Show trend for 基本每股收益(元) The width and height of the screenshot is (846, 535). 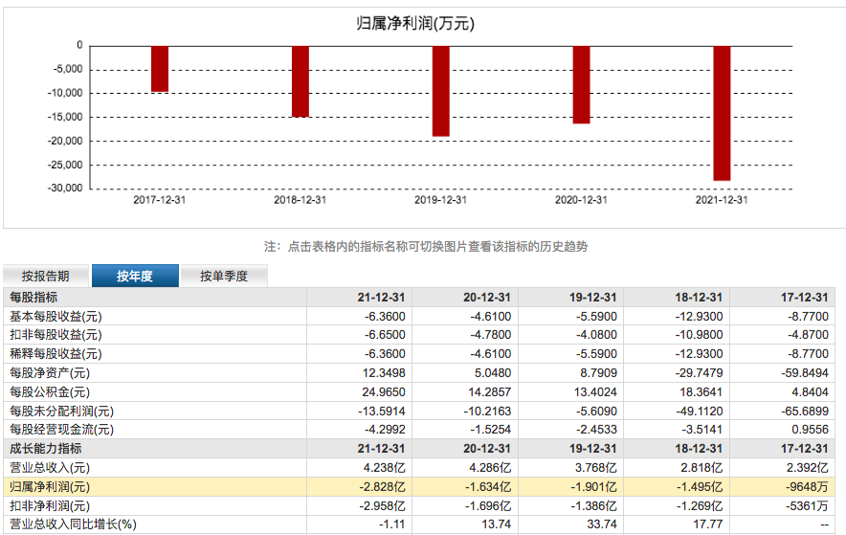(x=56, y=316)
